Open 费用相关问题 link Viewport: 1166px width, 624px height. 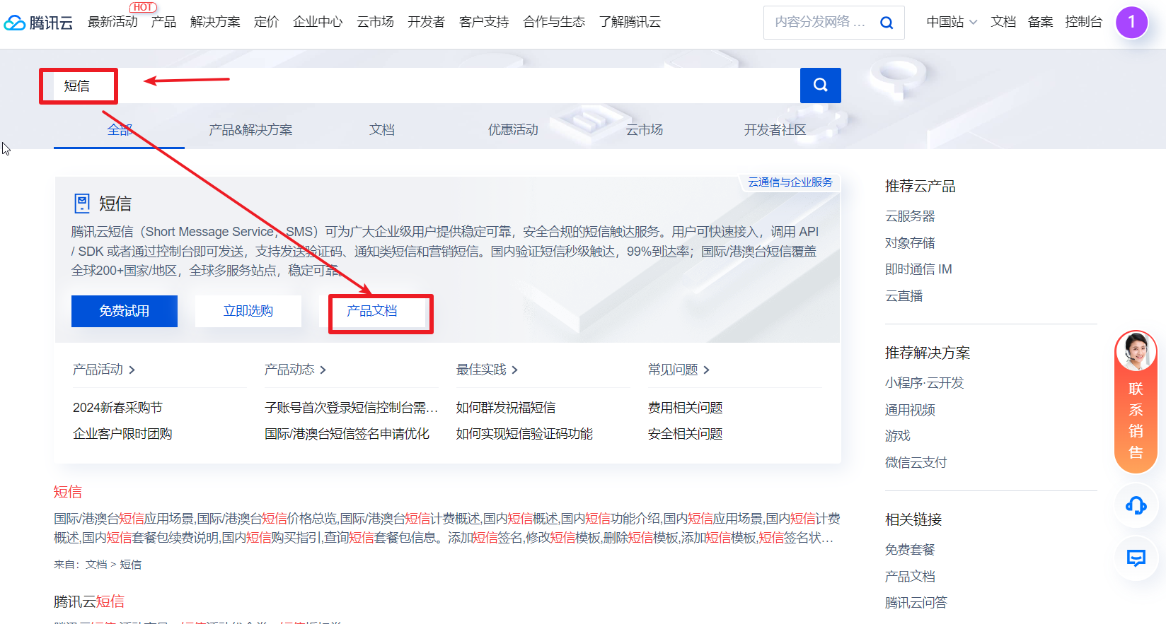point(685,408)
